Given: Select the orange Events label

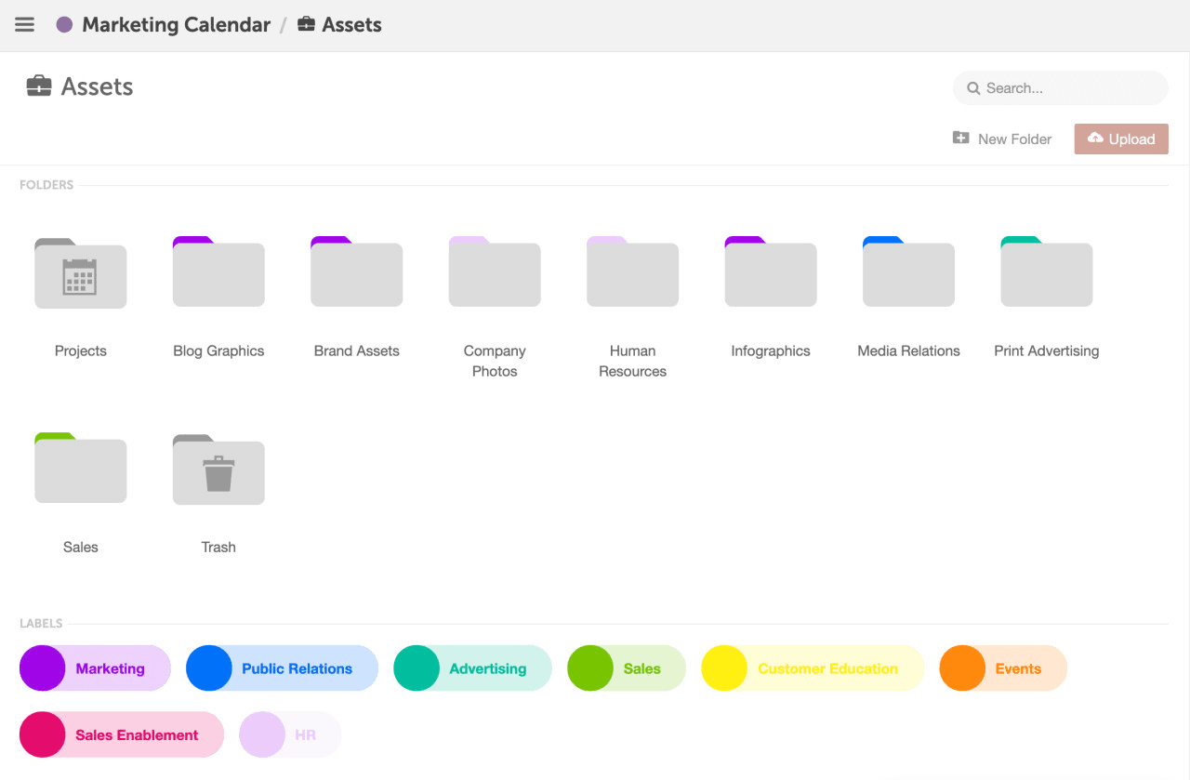Looking at the screenshot, I should pyautogui.click(x=1004, y=668).
